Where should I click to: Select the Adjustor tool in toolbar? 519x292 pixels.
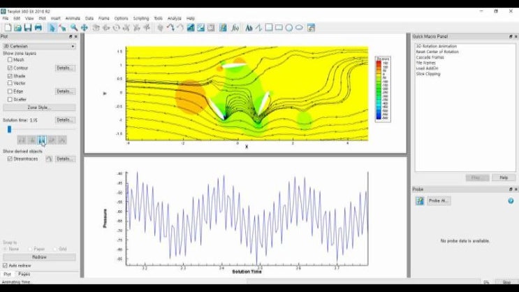tap(62, 28)
